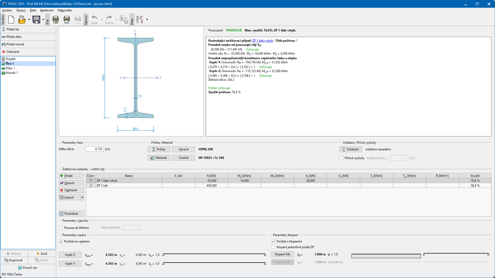Click the first printer icon
This screenshot has height=278, width=495.
[x=56, y=20]
